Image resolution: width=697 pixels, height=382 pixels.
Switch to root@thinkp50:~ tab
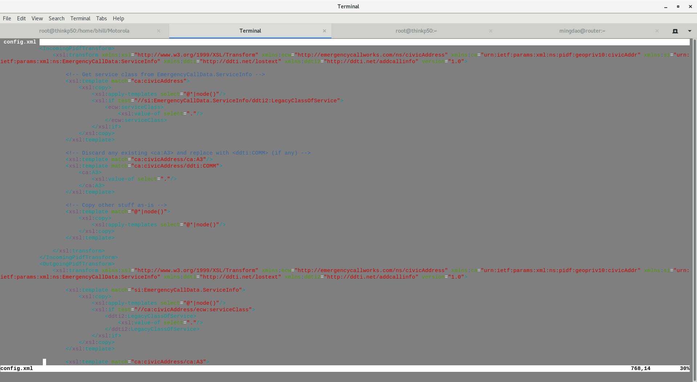point(416,31)
